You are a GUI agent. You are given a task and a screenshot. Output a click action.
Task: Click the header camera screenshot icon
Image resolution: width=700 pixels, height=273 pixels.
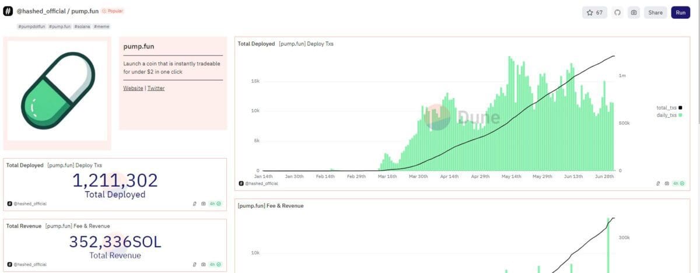(x=633, y=12)
